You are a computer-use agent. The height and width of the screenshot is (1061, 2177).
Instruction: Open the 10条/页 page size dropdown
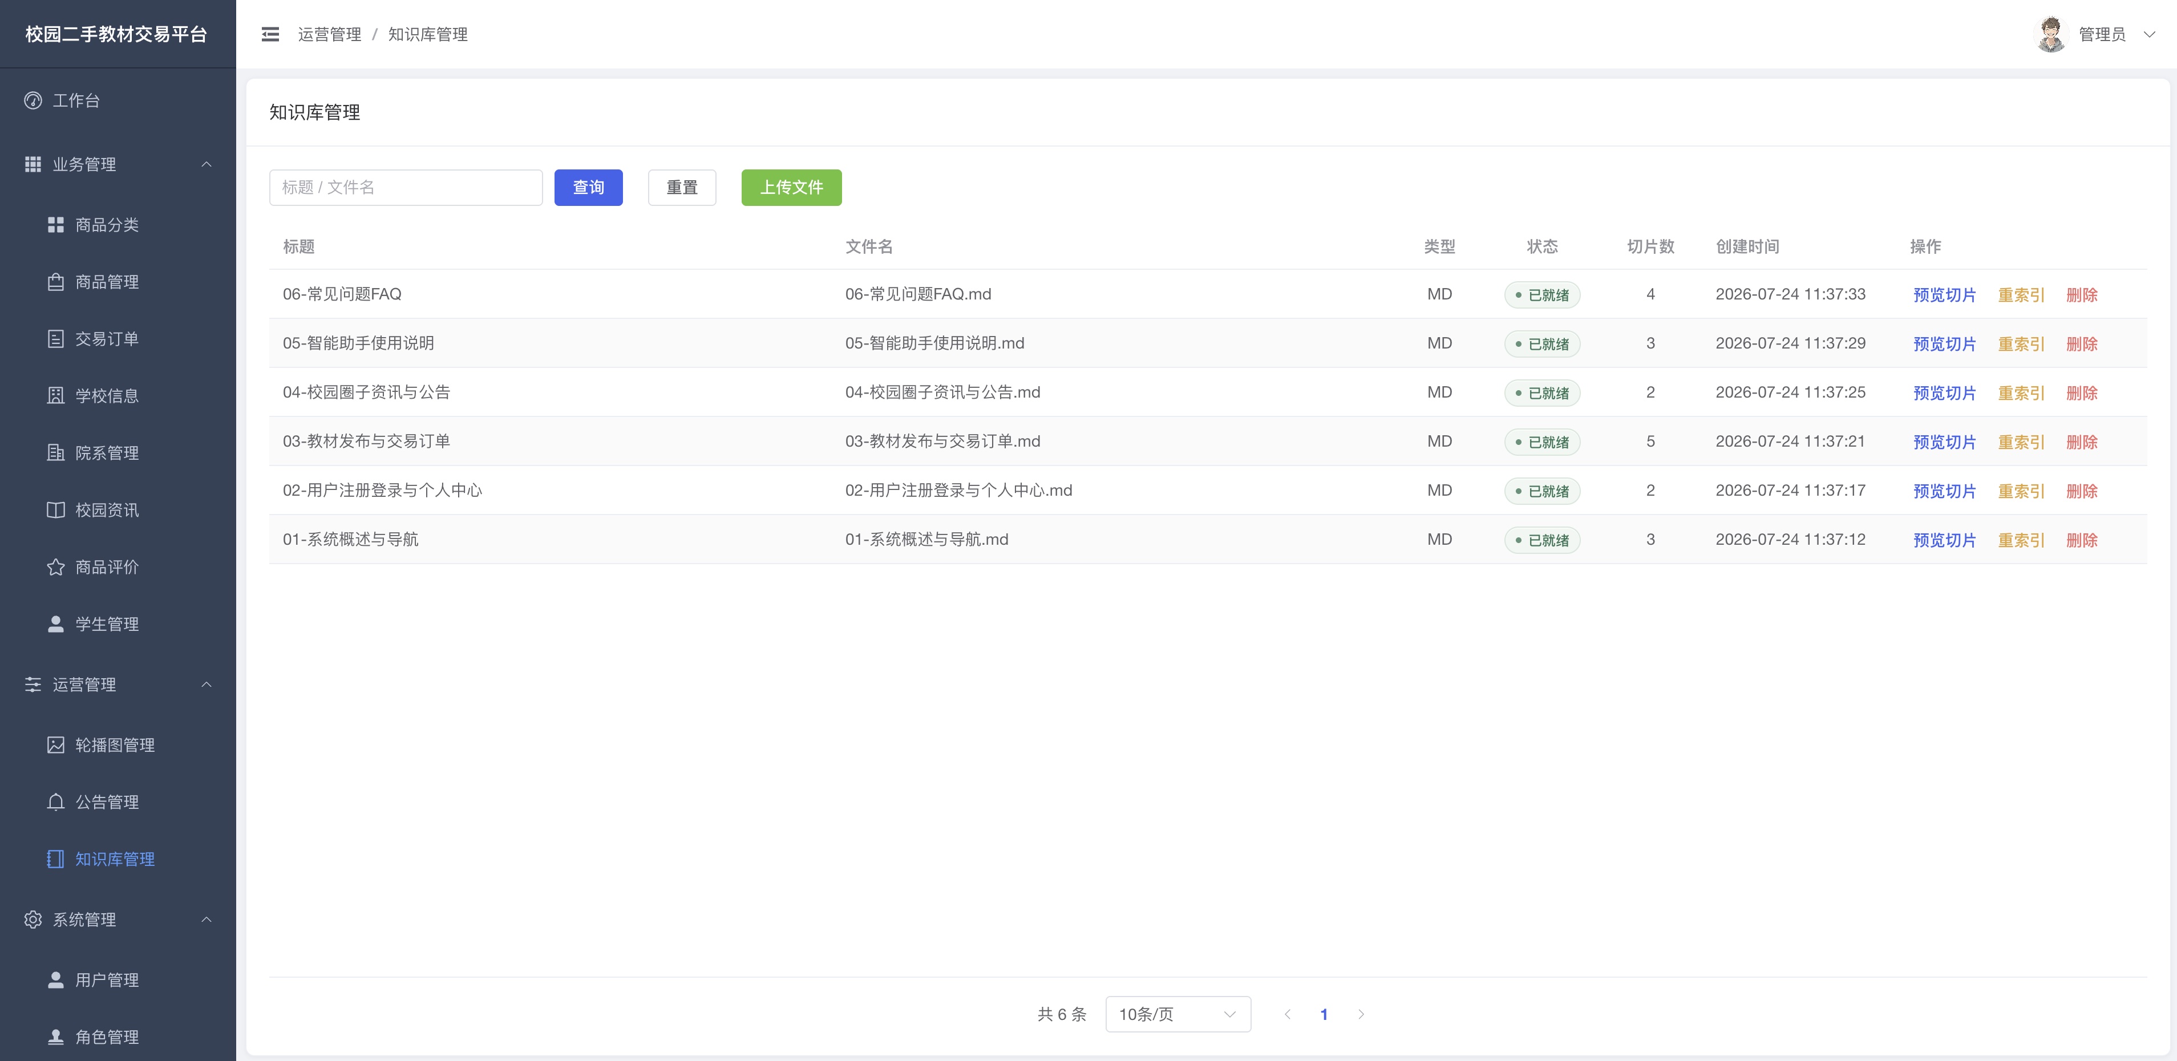(x=1178, y=1015)
